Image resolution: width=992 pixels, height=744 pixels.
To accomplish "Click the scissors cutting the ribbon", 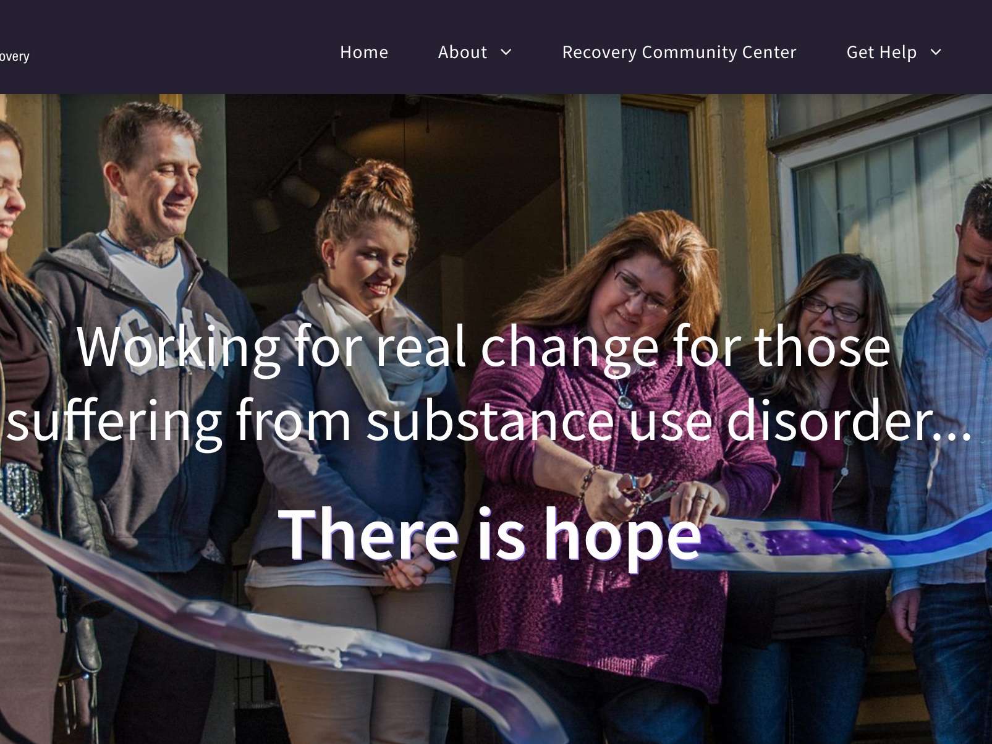I will pyautogui.click(x=646, y=491).
